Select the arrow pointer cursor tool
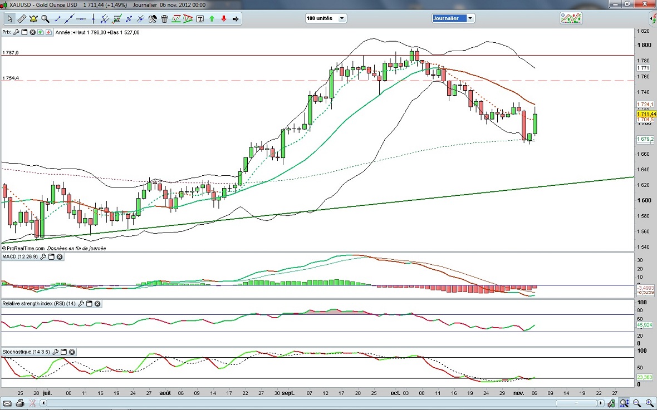657x410 pixels. coord(10,19)
